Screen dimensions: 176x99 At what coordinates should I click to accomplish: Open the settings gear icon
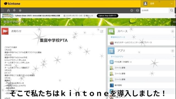(x=132, y=10)
